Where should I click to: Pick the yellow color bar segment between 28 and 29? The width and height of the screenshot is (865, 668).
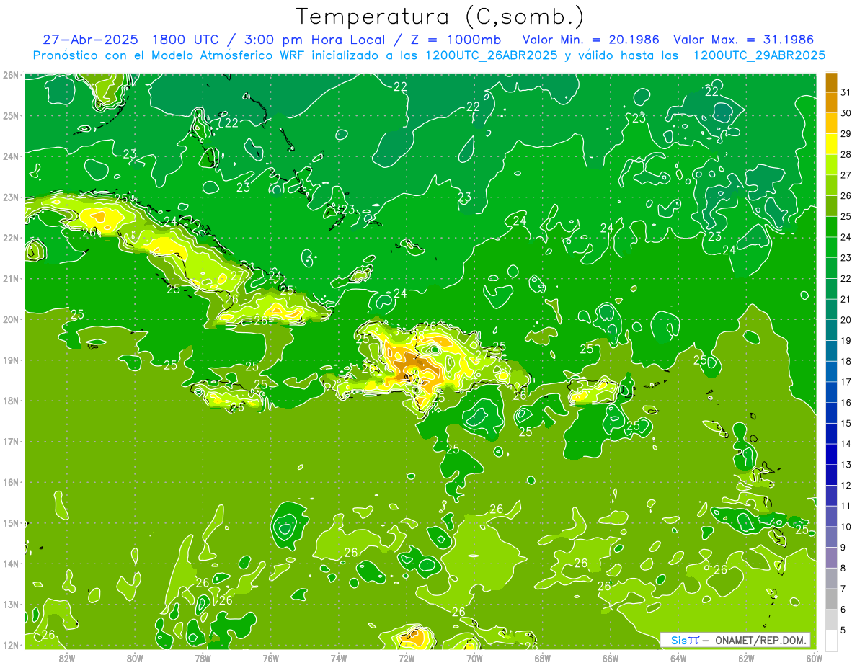[x=831, y=144]
